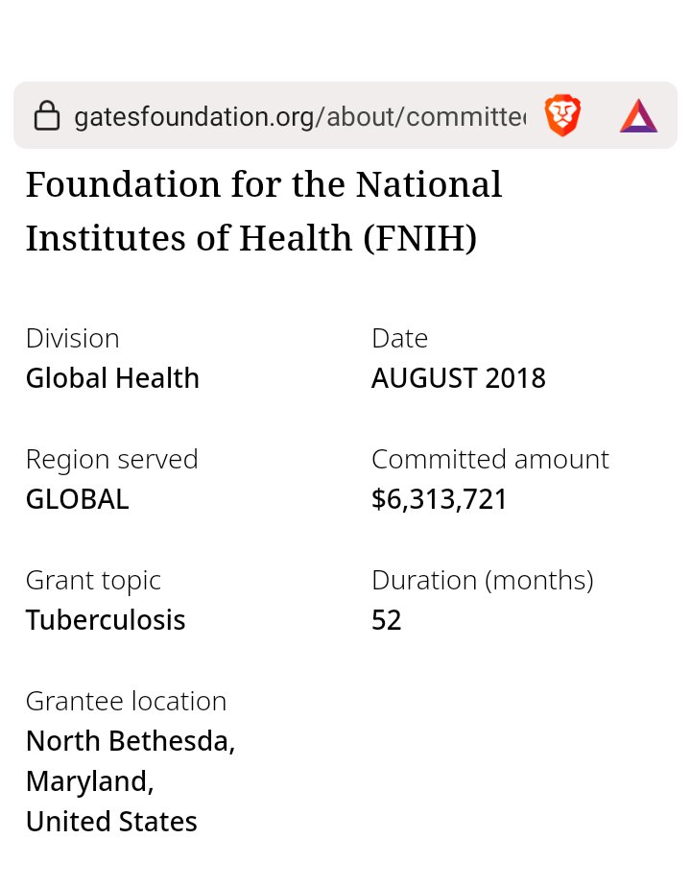The width and height of the screenshot is (691, 887).
Task: Focus the gatesfoundation.org address bar
Action: pyautogui.click(x=298, y=117)
